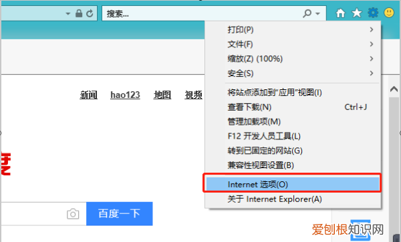Expand the File (文件) submenu
Screen dimensions: 401x242
(x=293, y=45)
